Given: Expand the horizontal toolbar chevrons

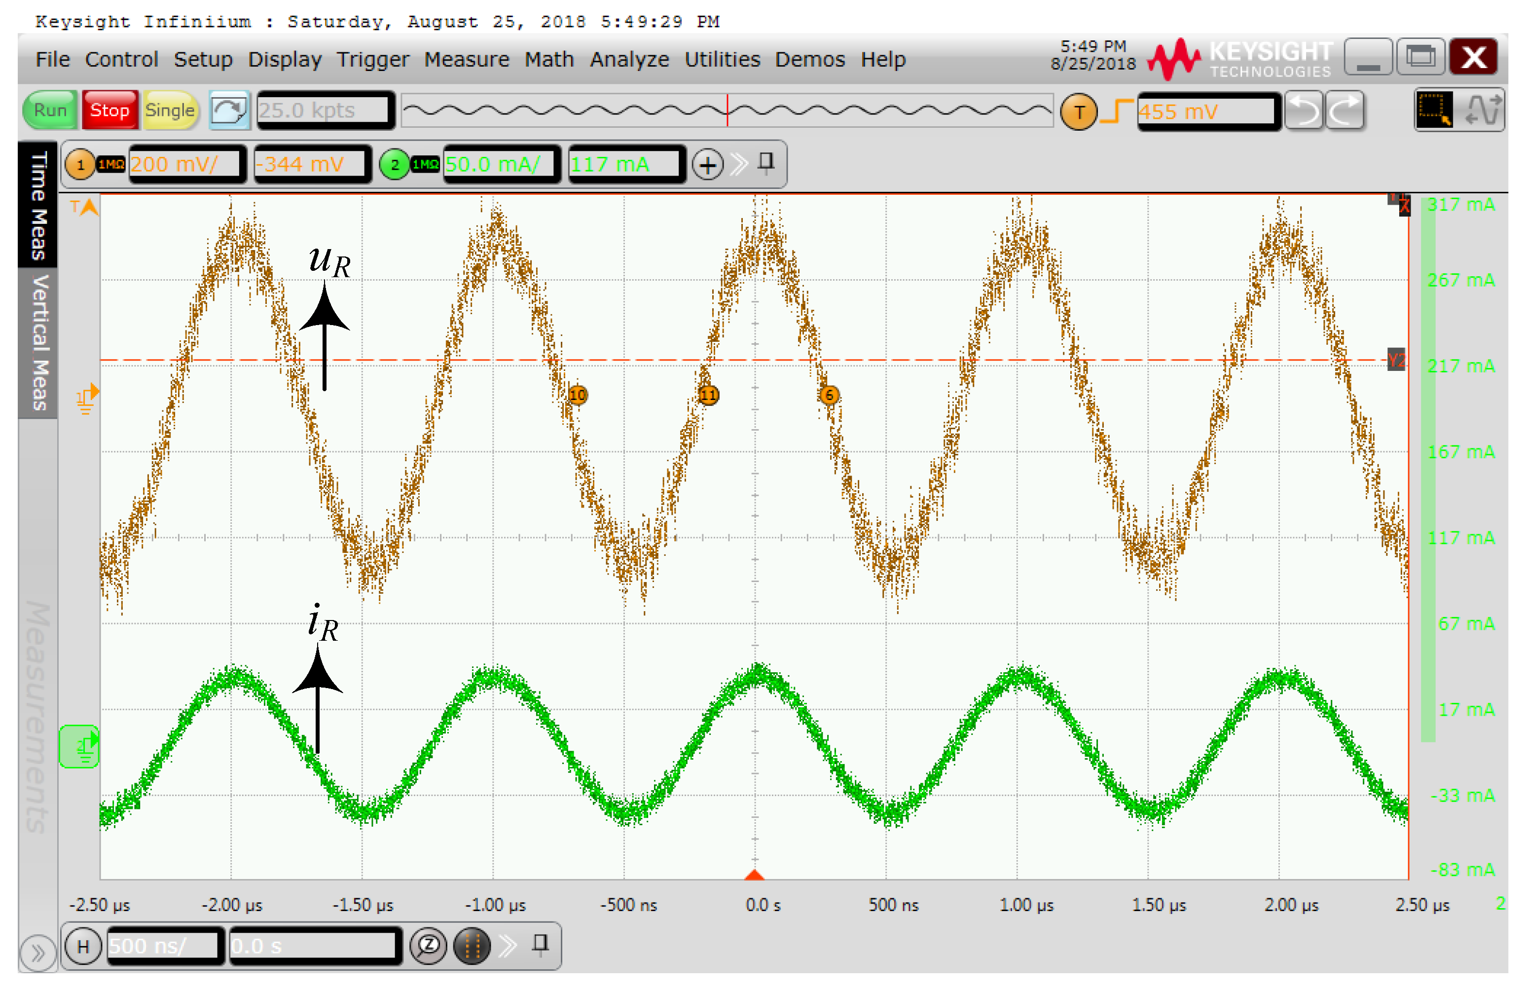Looking at the screenshot, I should (x=508, y=946).
